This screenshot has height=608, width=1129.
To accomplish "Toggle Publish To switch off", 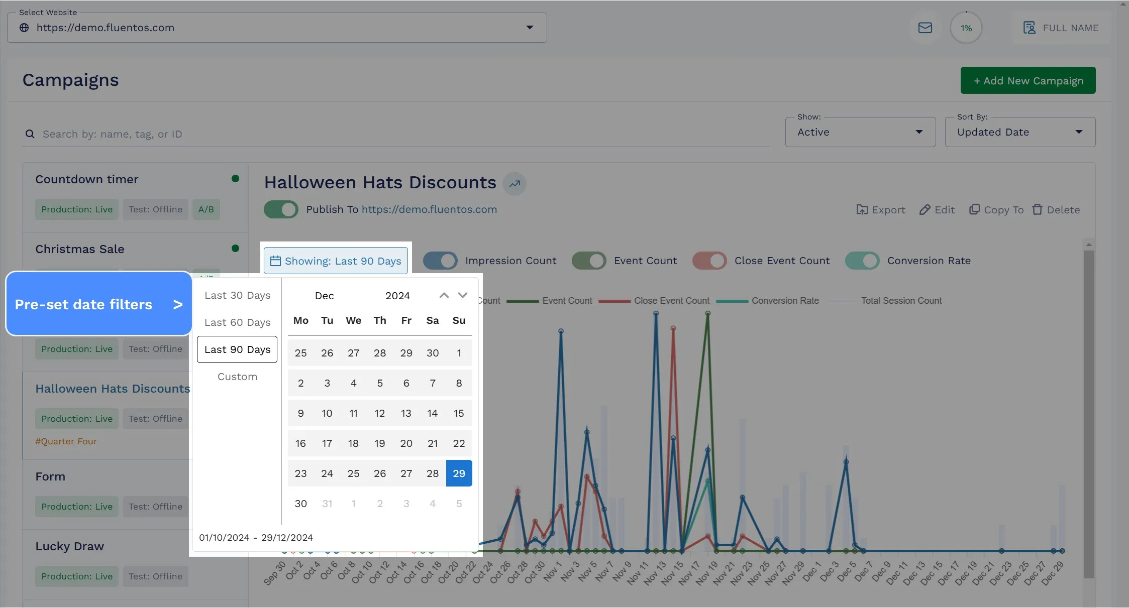I will (x=281, y=209).
